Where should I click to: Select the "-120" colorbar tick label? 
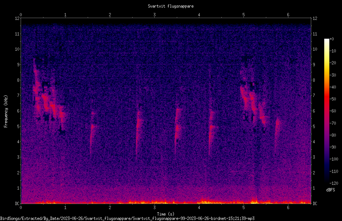(334, 183)
